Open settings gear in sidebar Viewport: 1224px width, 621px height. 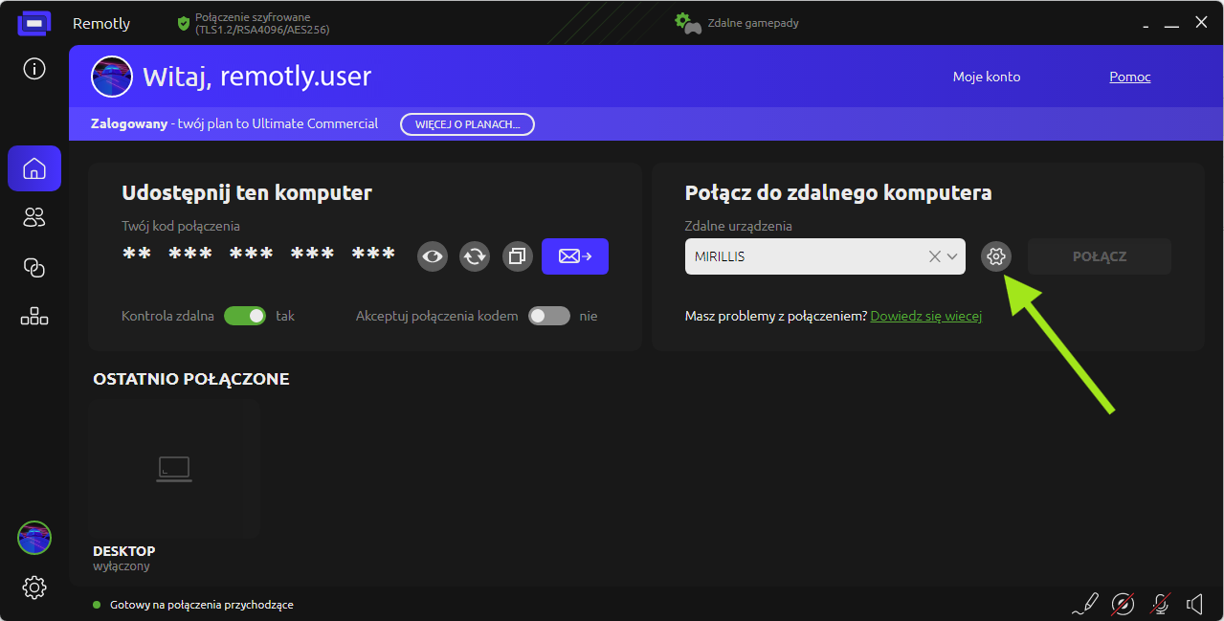[x=34, y=588]
